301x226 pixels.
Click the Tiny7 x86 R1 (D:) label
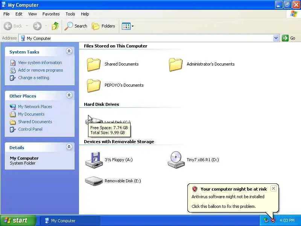point(203,160)
